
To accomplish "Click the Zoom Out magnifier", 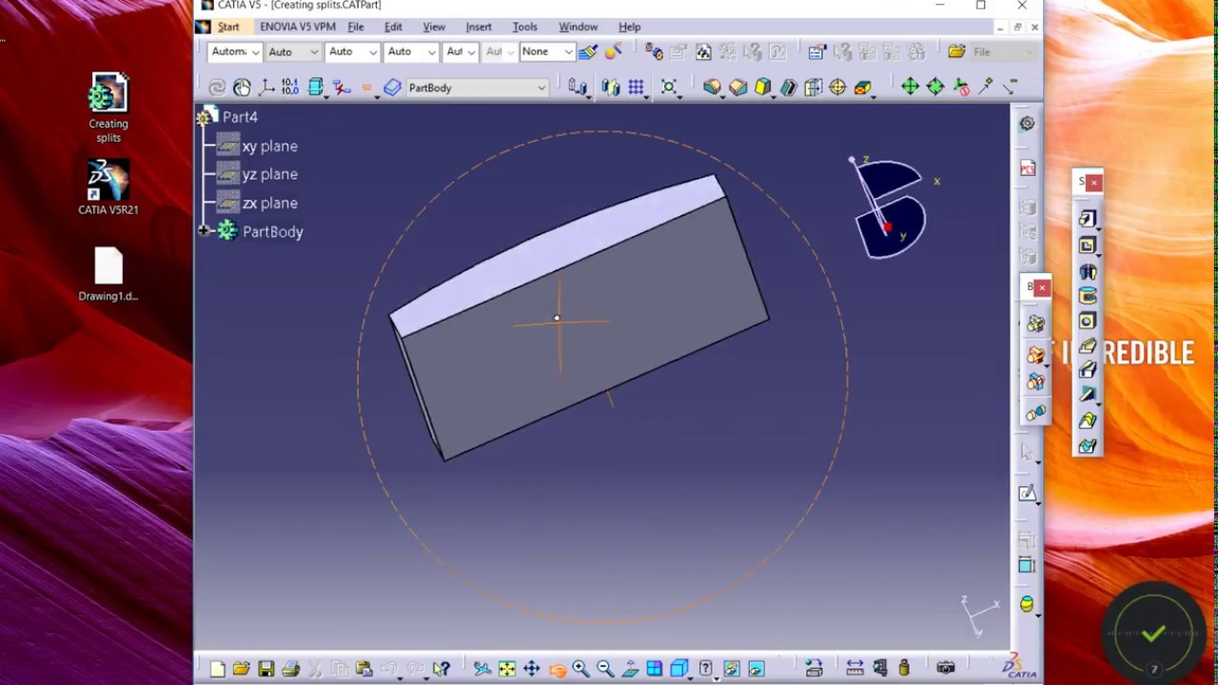I will point(605,669).
